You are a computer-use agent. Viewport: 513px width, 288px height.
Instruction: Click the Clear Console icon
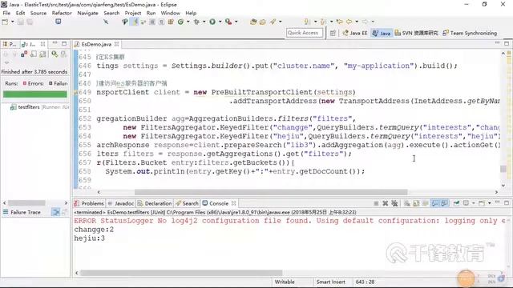coord(407,203)
